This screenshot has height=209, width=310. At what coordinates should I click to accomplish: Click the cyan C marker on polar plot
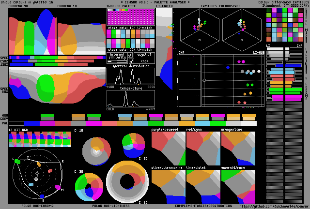31,184
